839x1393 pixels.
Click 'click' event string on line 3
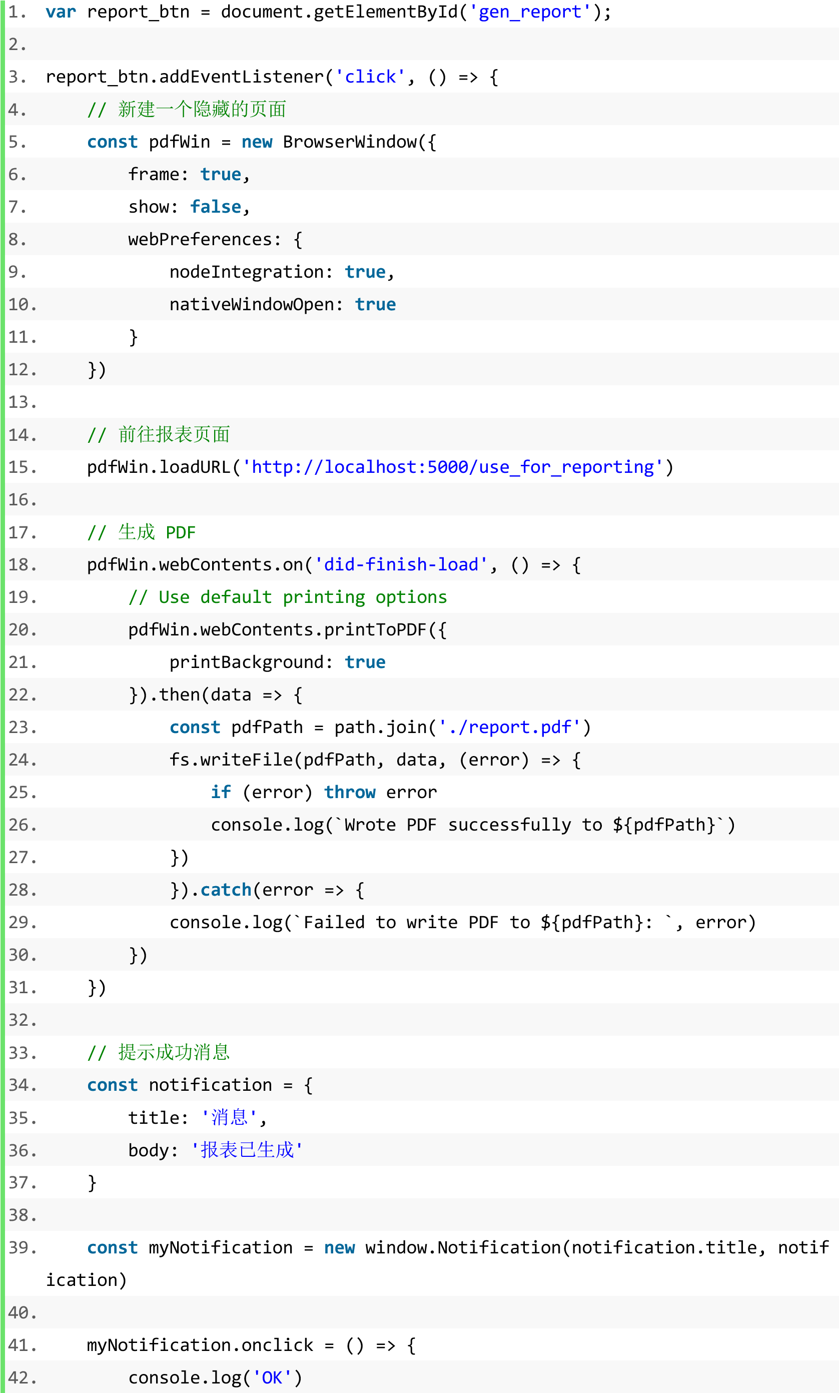pyautogui.click(x=370, y=77)
